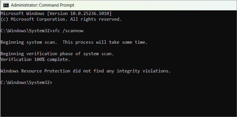
Task: Click the '100%' value in verification line
Action: 39,60
